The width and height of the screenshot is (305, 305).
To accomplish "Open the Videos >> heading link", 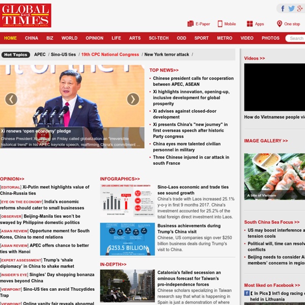I will click(x=255, y=58).
